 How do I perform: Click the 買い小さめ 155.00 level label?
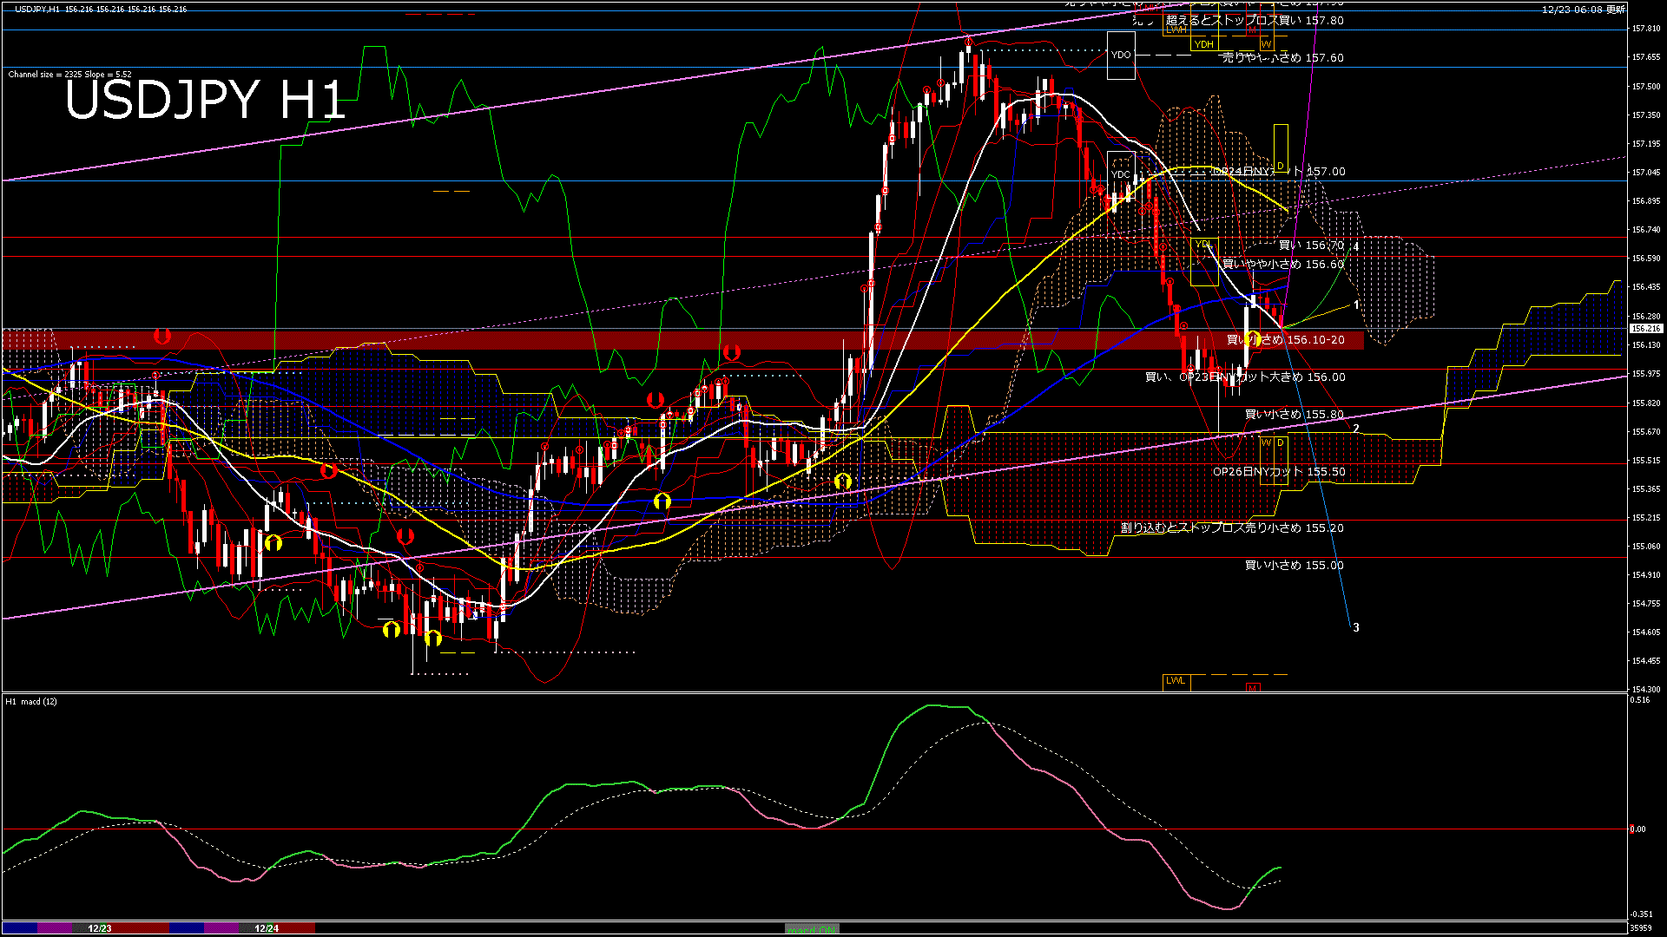[1294, 566]
